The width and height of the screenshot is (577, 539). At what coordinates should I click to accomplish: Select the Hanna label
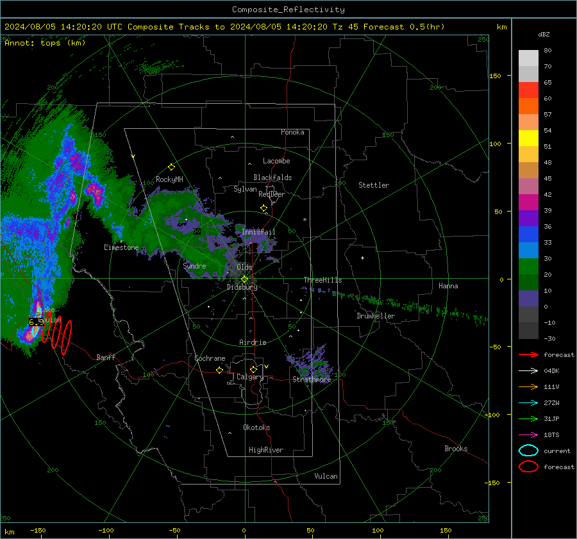(448, 286)
